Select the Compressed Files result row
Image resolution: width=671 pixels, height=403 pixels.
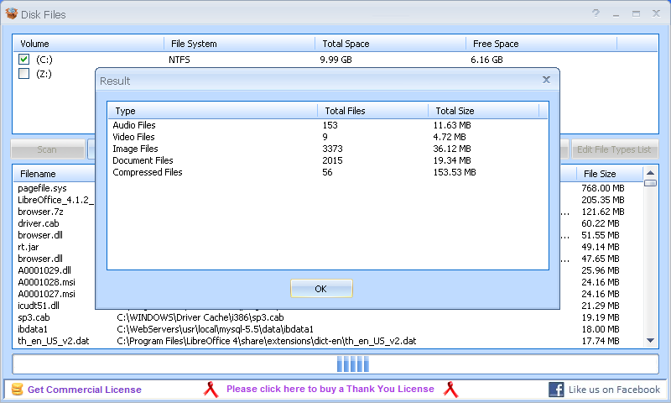[x=327, y=172]
